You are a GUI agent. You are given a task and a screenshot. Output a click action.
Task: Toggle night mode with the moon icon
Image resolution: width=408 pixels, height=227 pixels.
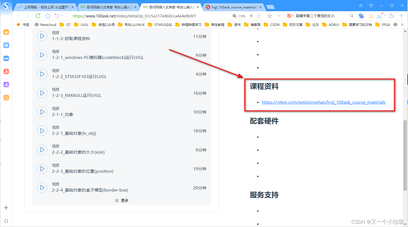point(392,16)
